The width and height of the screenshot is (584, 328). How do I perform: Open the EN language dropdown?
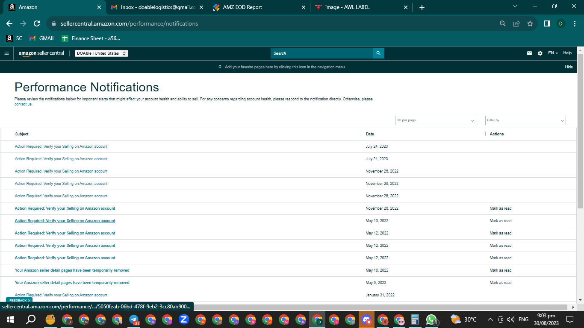pyautogui.click(x=553, y=53)
